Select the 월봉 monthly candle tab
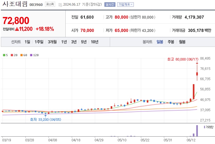The image size is (215, 144). coord(182,42)
